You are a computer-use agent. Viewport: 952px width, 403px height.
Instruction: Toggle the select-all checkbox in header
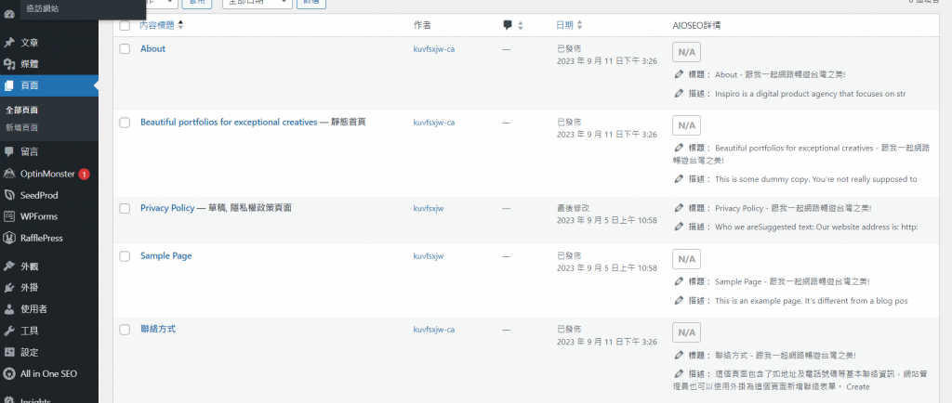[125, 25]
